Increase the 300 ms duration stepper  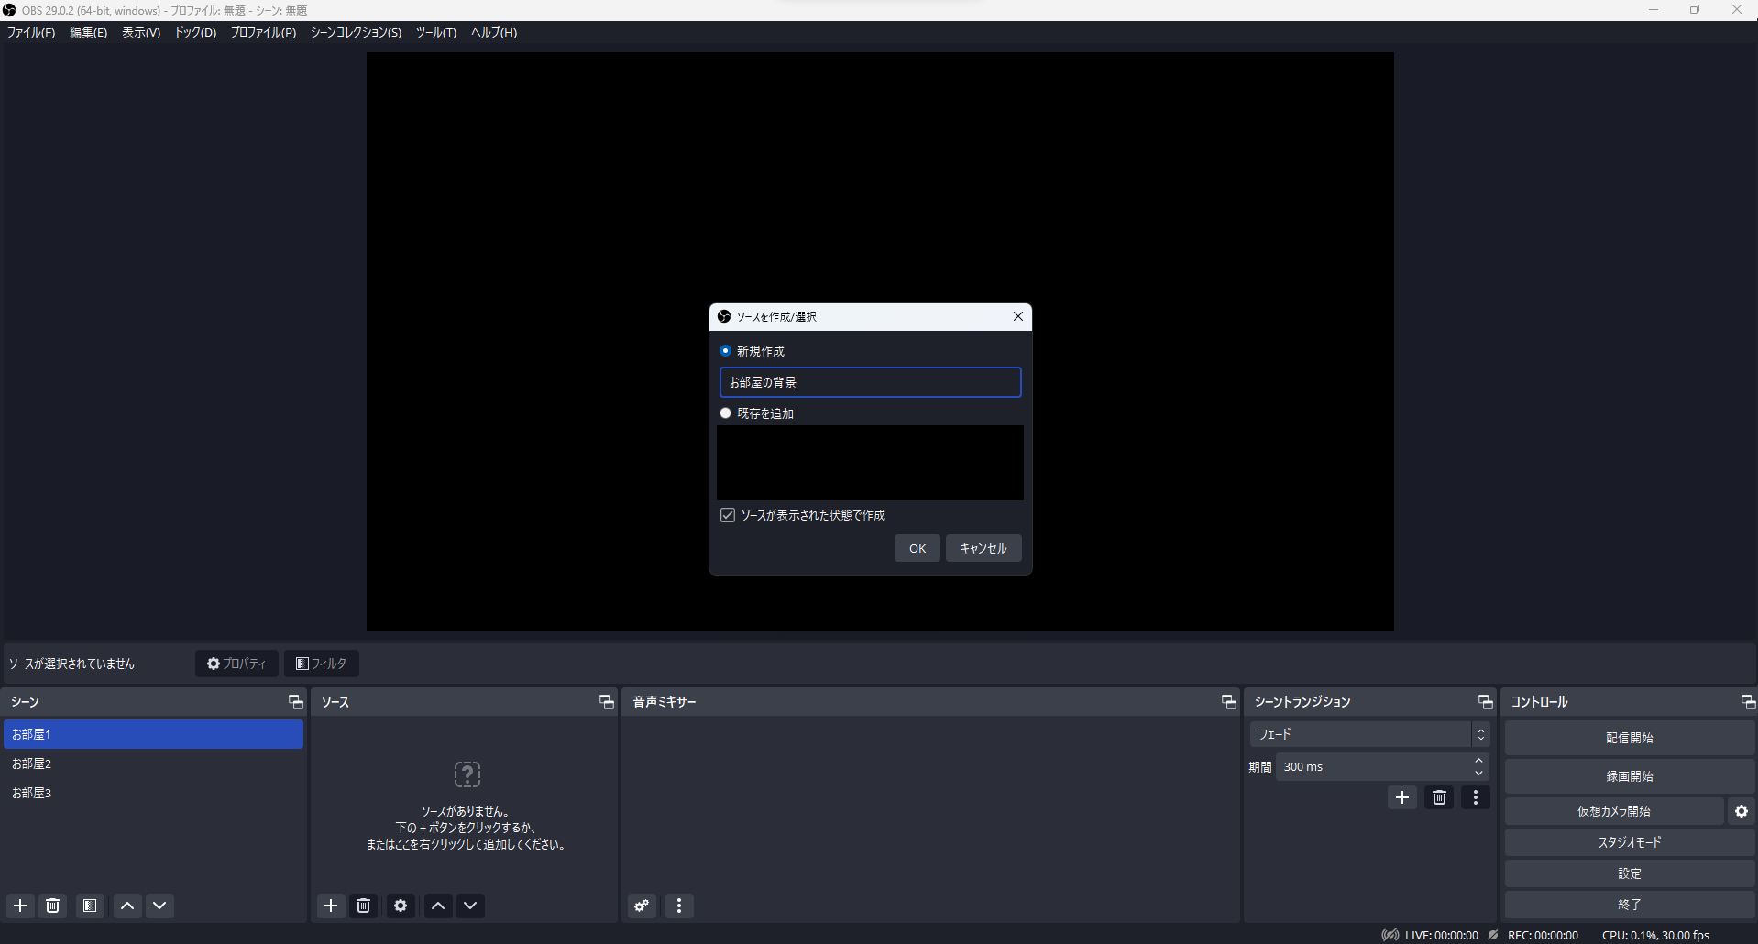coord(1478,762)
